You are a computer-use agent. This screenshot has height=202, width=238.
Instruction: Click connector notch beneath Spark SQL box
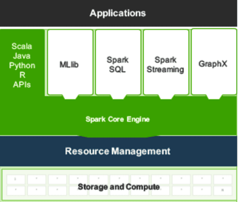click(x=118, y=97)
